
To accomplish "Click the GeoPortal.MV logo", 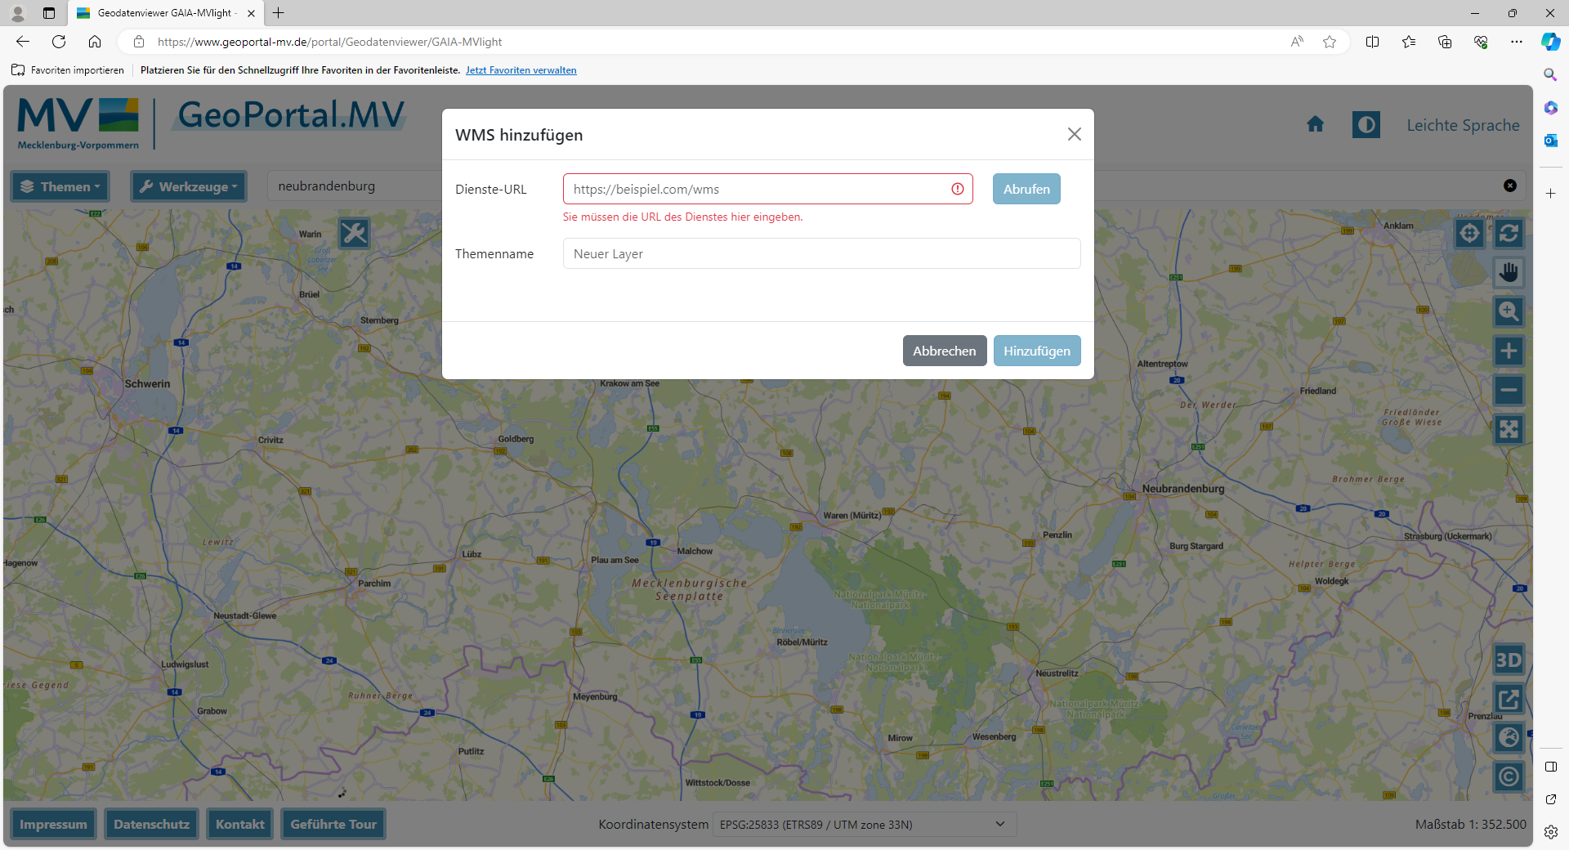I will tap(291, 115).
